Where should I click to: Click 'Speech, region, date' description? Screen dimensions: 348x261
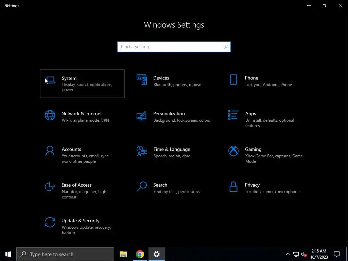tap(172, 156)
